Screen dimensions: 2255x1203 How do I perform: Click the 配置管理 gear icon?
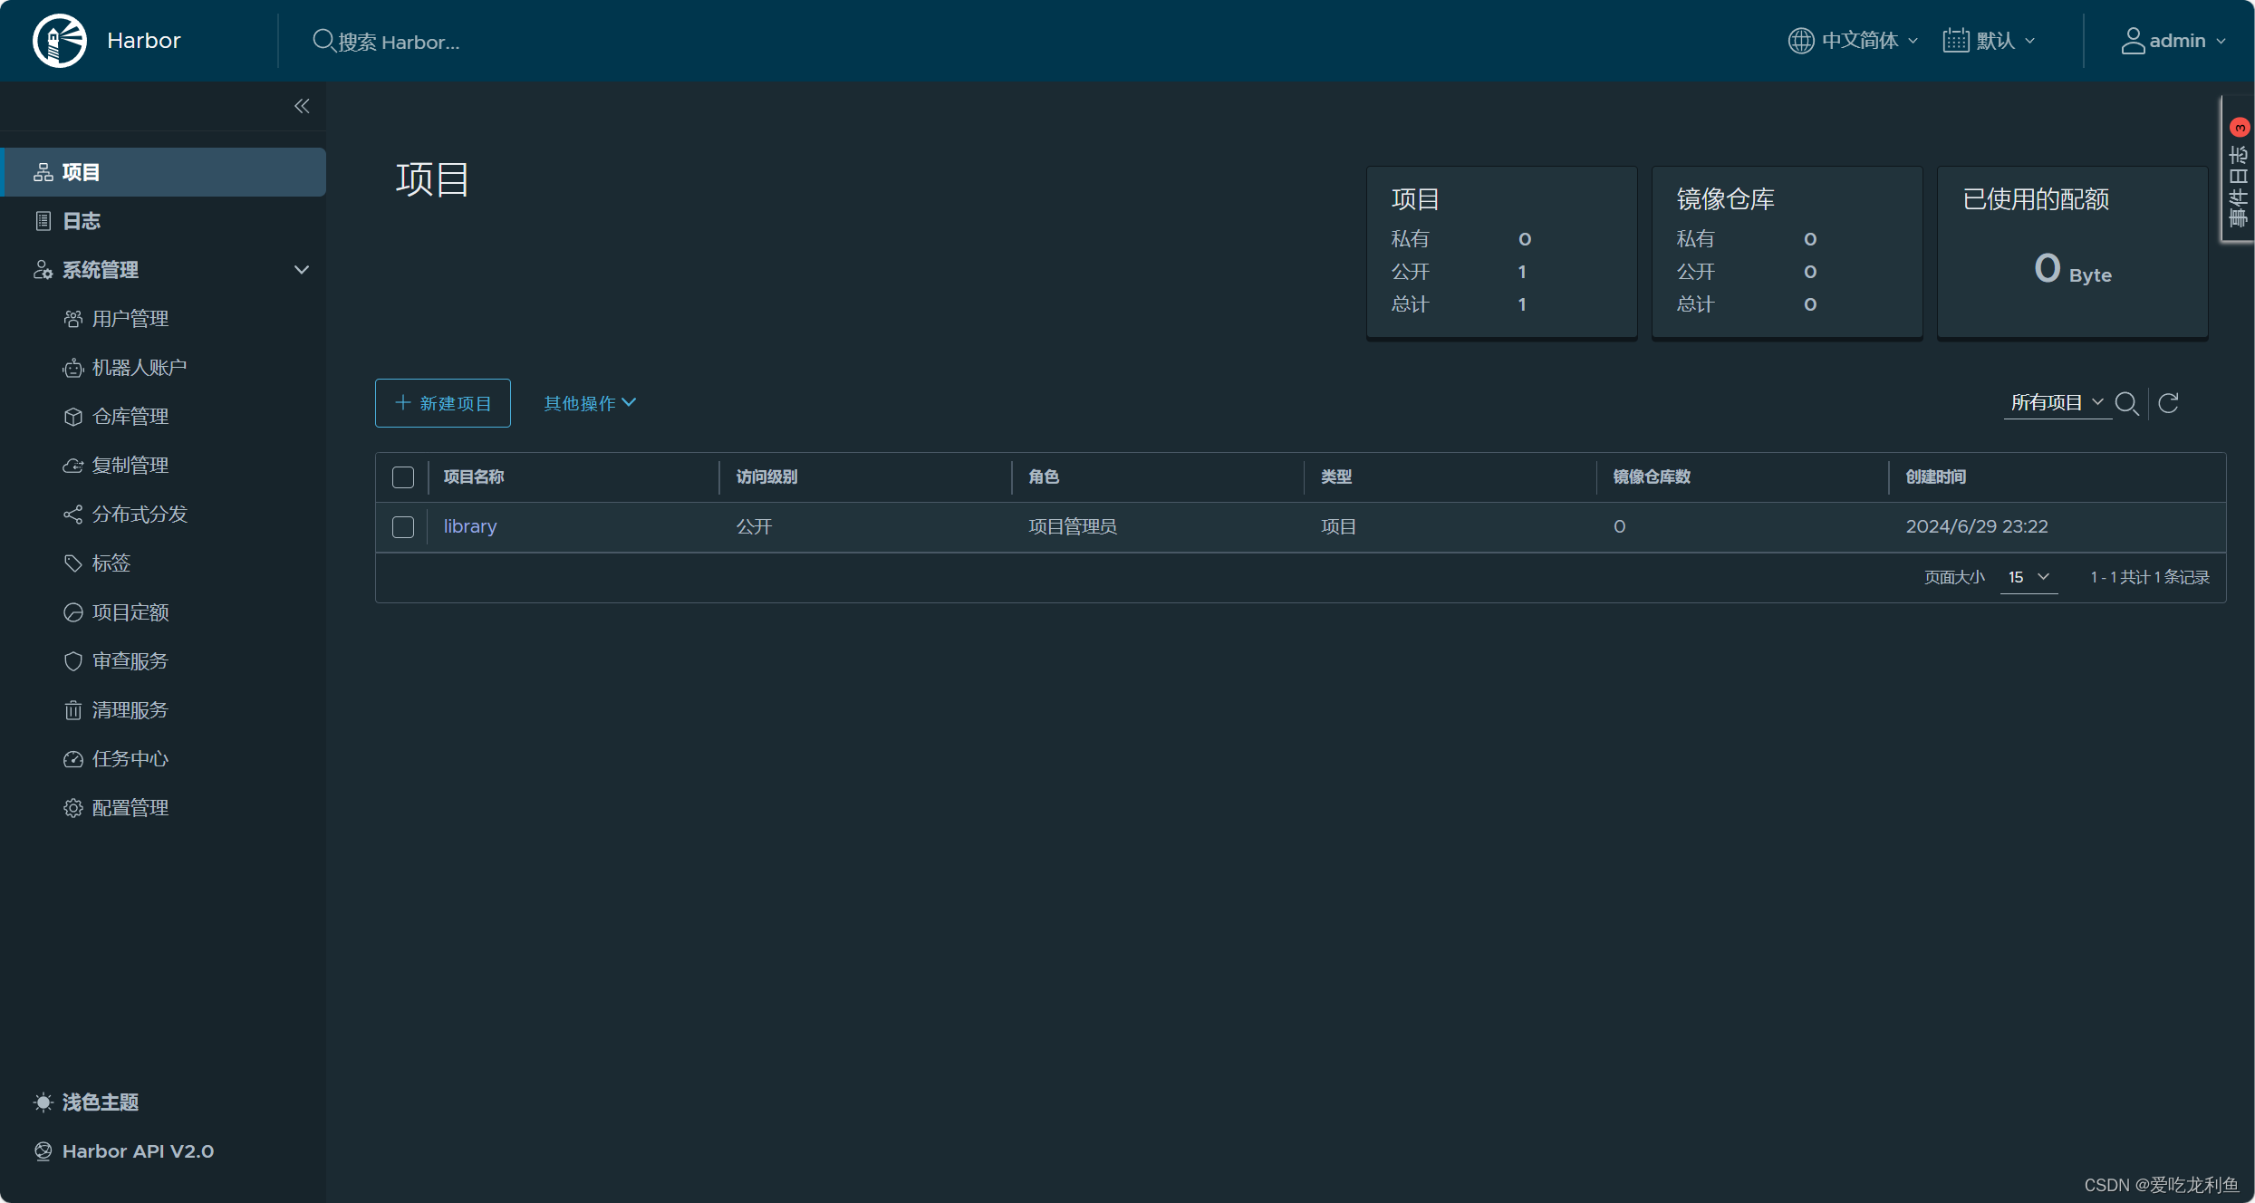click(x=73, y=808)
